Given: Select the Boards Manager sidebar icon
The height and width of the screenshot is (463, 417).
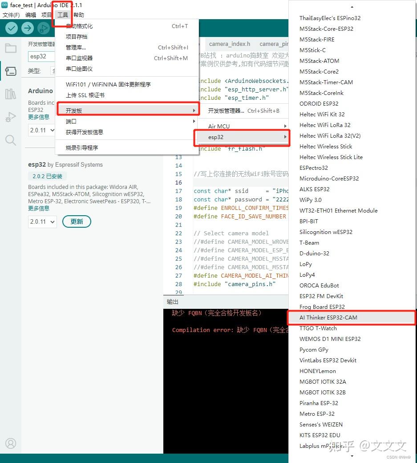Looking at the screenshot, I should click(x=11, y=70).
